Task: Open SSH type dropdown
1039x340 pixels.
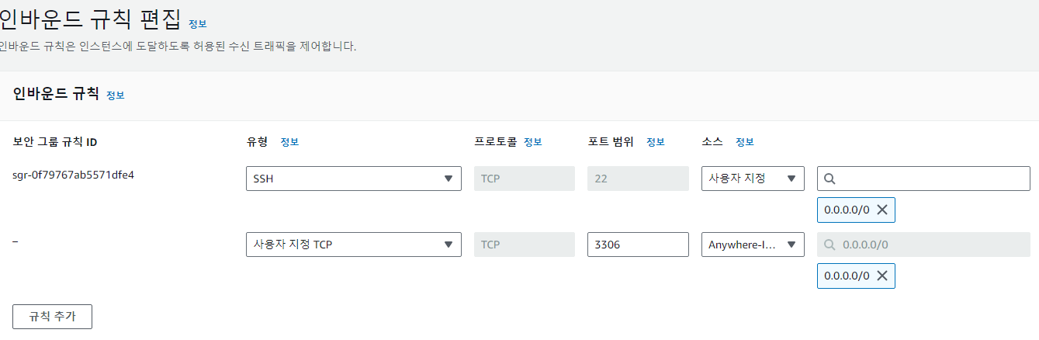Action: coord(353,179)
